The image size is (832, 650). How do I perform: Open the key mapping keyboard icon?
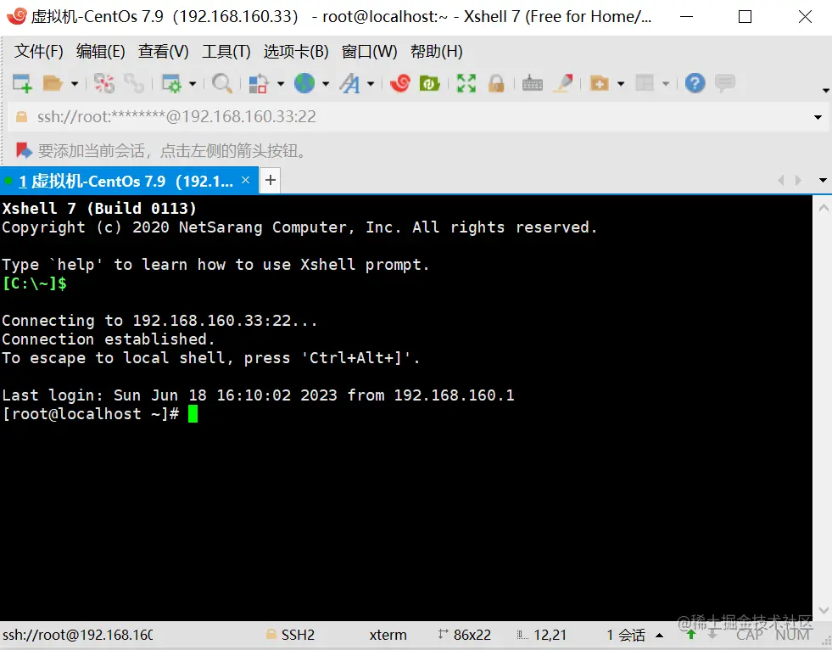point(533,84)
